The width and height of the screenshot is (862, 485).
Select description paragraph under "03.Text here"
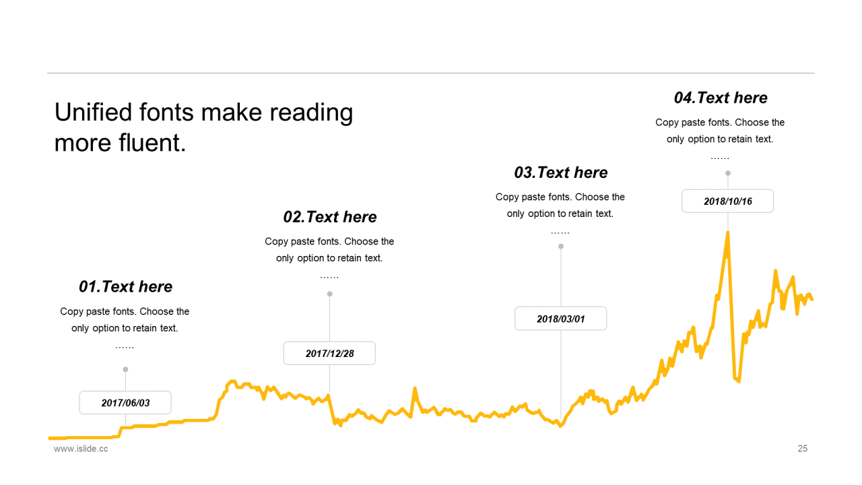point(560,205)
